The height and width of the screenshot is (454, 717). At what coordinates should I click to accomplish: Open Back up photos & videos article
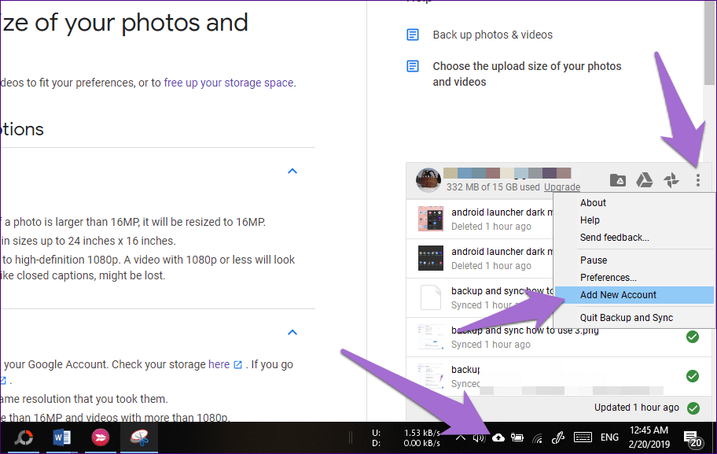click(x=492, y=35)
